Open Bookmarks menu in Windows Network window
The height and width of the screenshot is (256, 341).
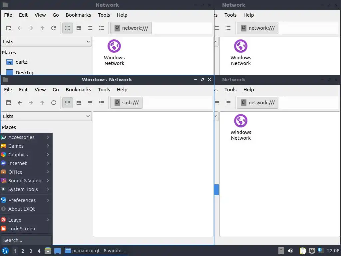pyautogui.click(x=78, y=90)
